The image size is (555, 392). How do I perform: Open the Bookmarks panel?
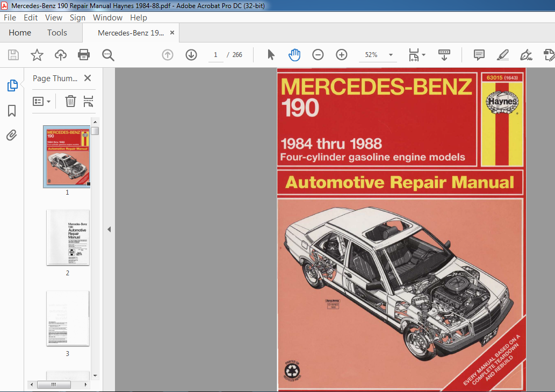coord(12,110)
